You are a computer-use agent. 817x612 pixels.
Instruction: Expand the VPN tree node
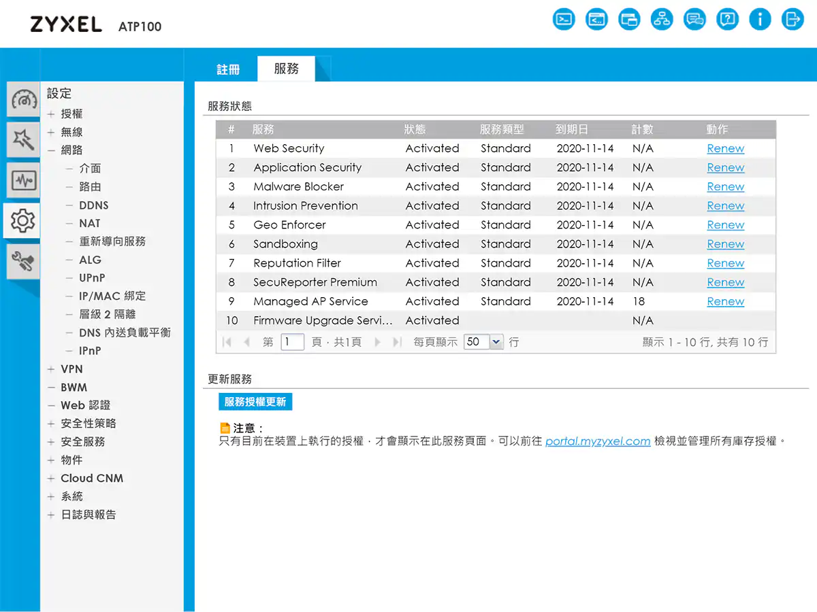[51, 369]
